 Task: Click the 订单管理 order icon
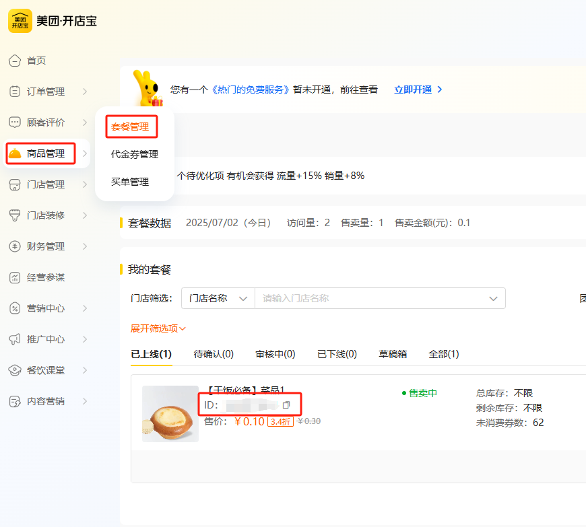[15, 92]
